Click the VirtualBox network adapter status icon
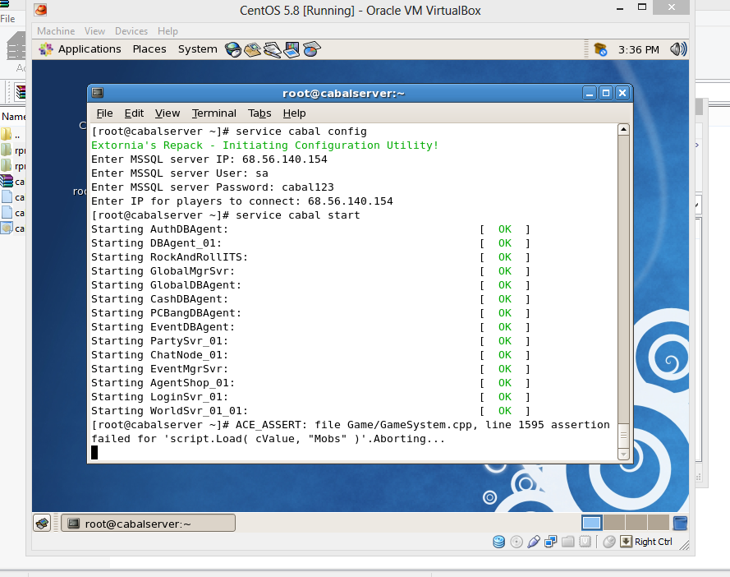The height and width of the screenshot is (577, 730). (x=551, y=542)
